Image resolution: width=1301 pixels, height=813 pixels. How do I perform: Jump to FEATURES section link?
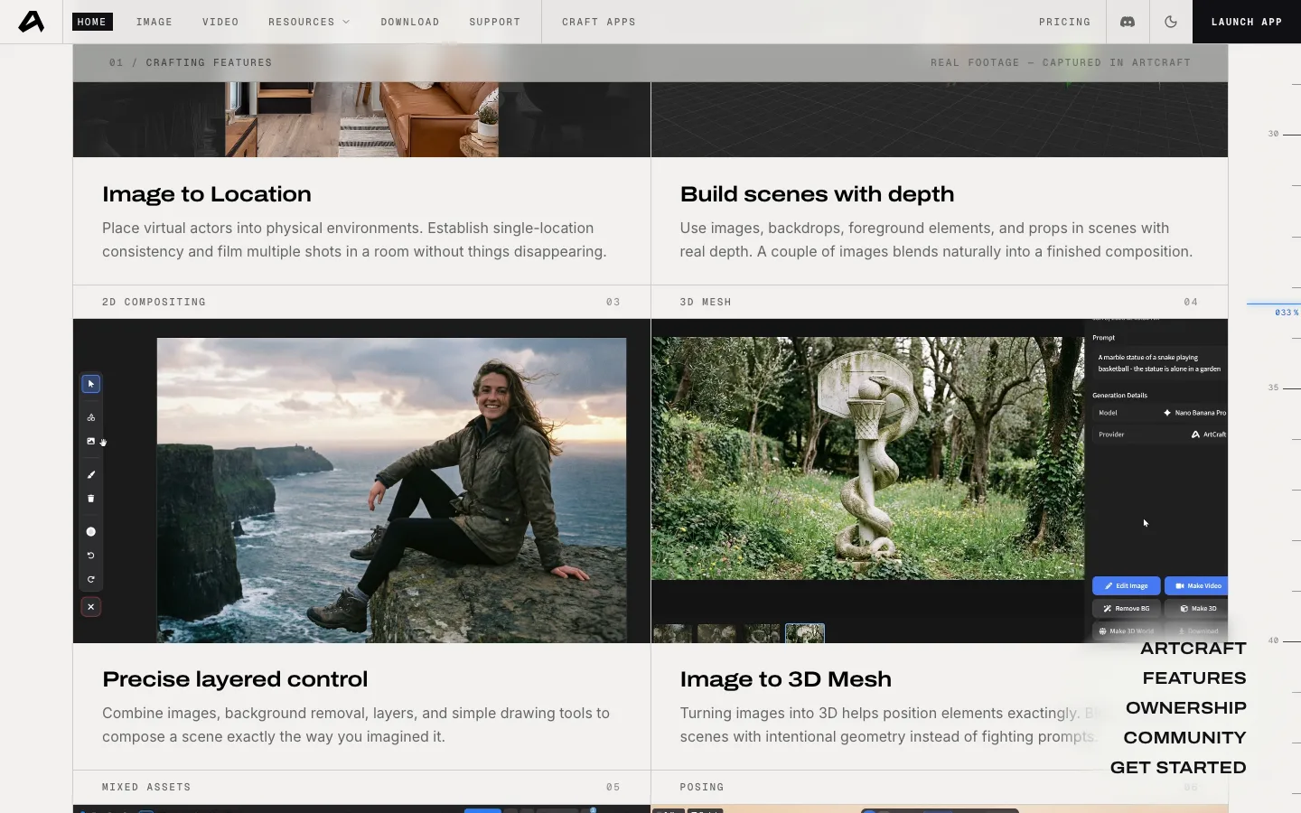coord(1194,678)
